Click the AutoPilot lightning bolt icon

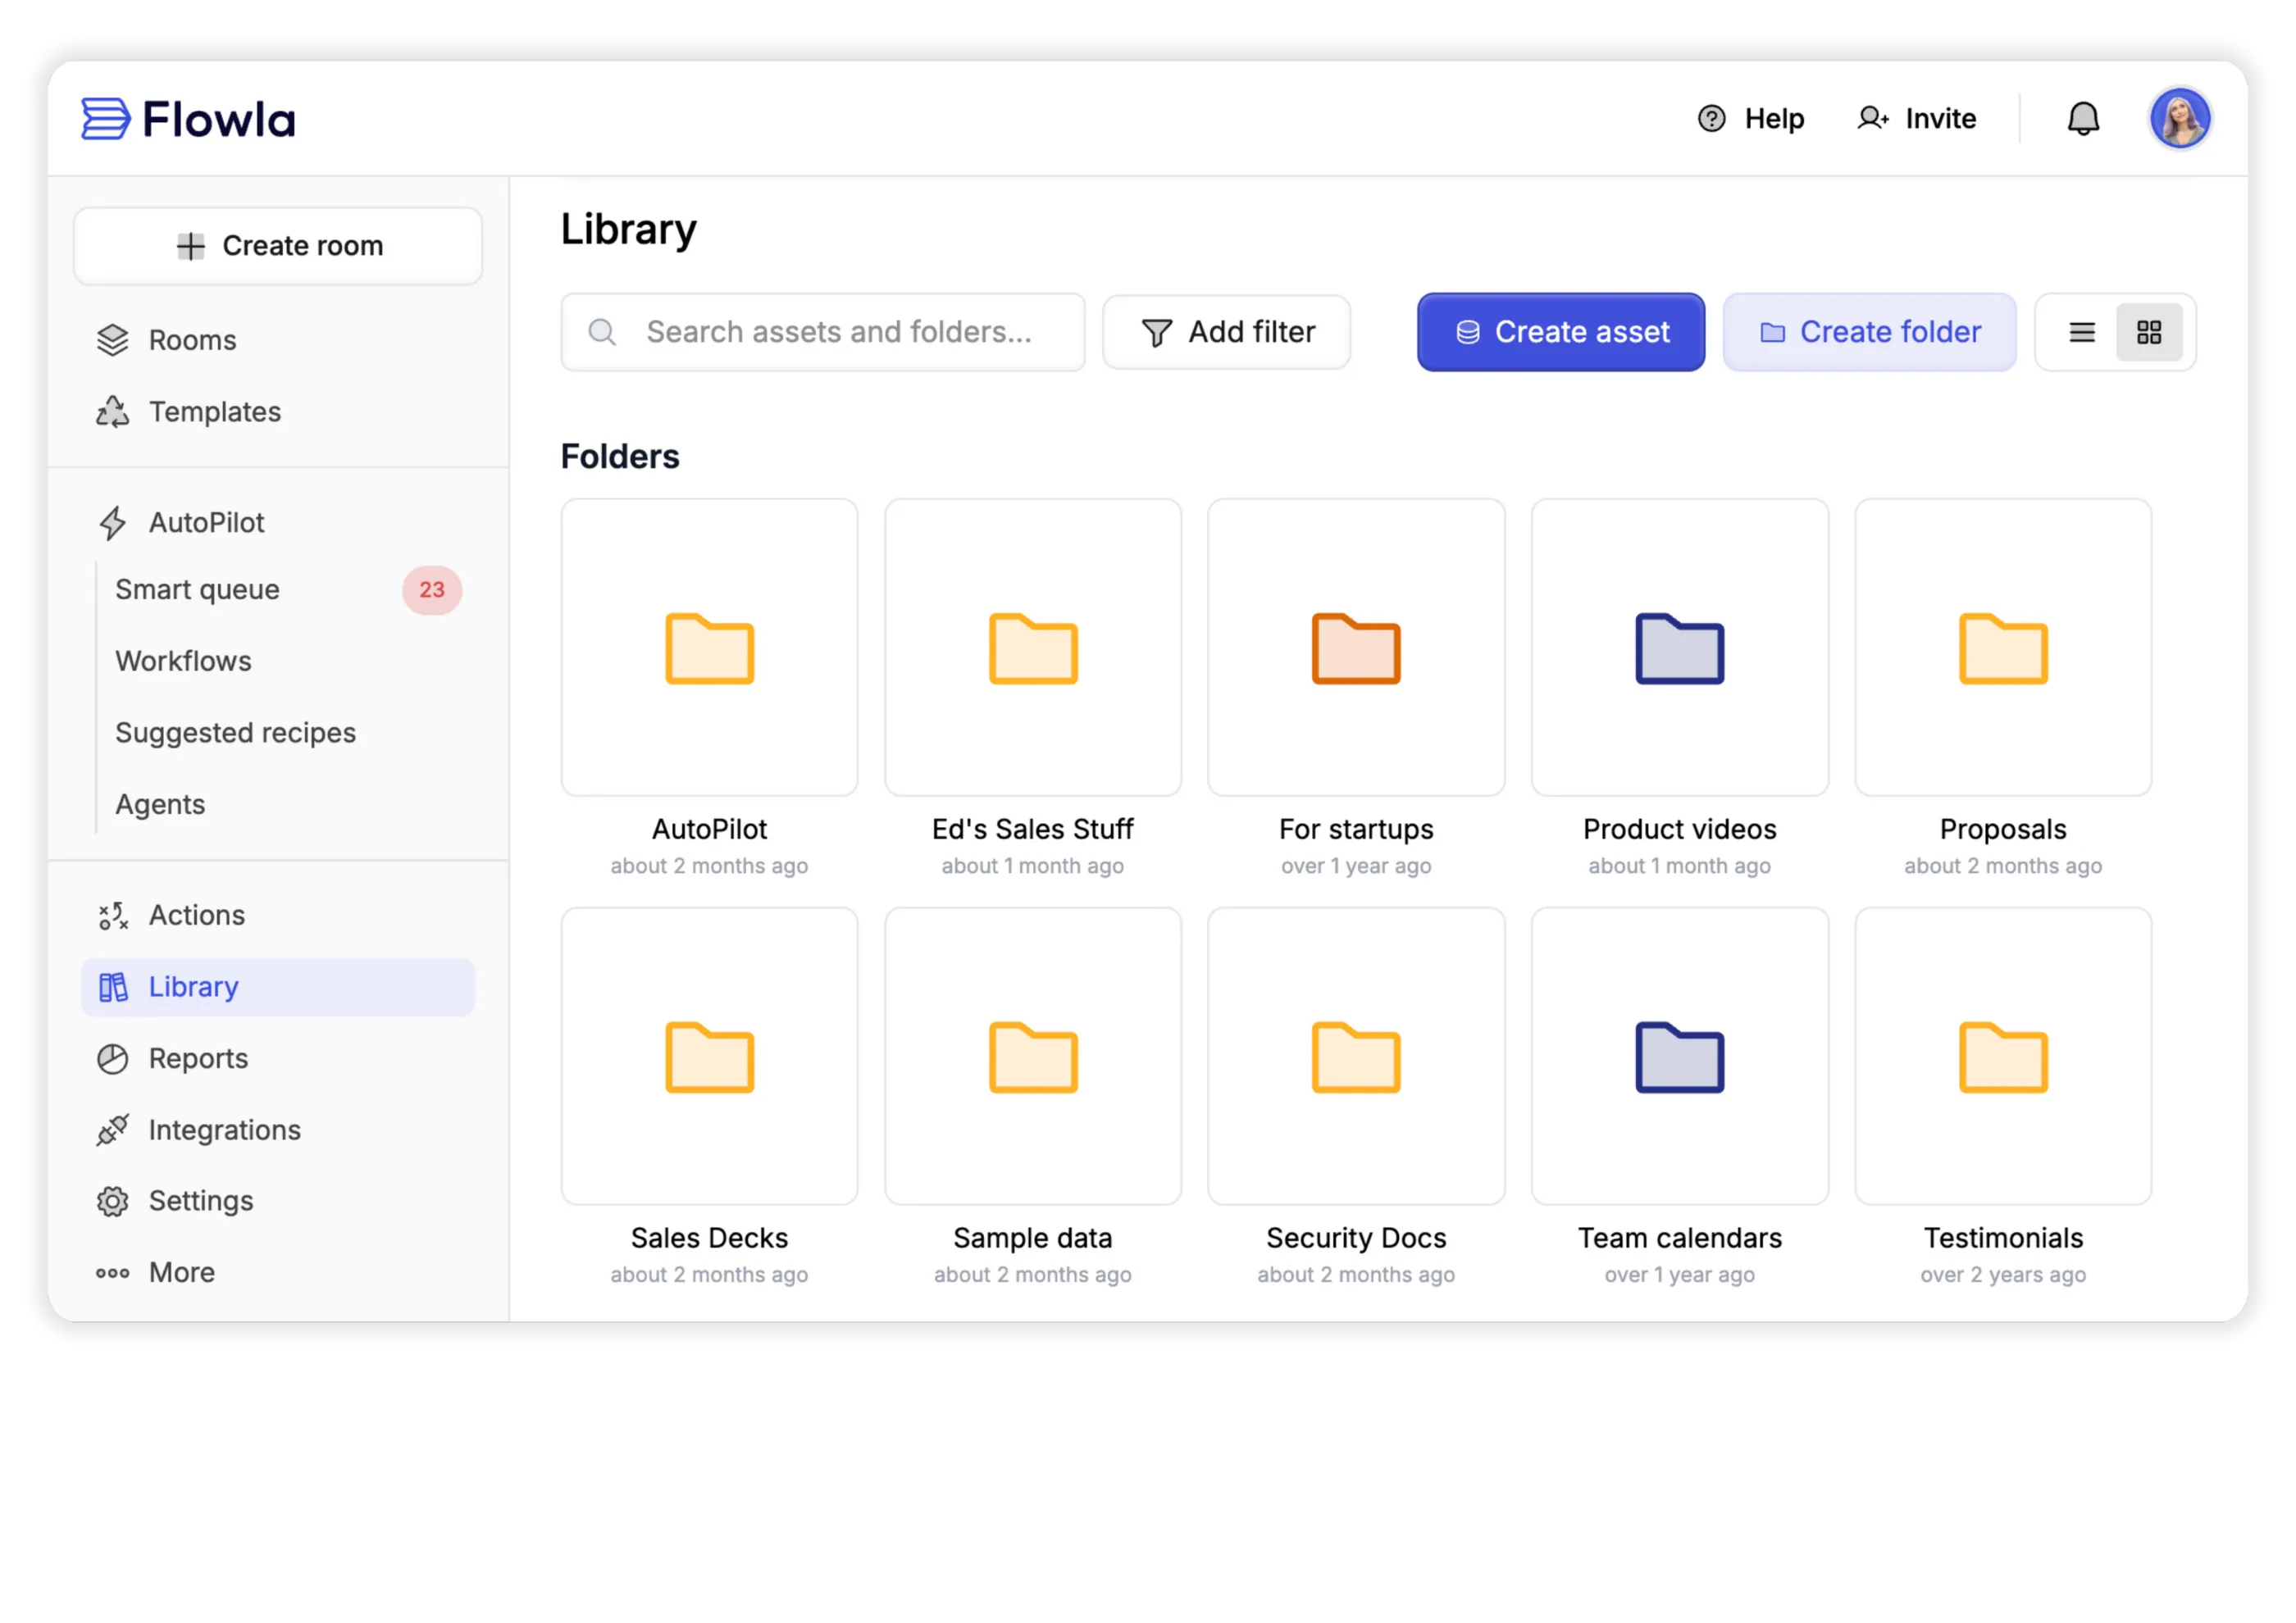coord(113,523)
